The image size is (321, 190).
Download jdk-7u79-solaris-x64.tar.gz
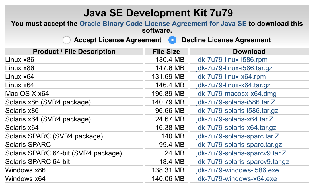[236, 128]
